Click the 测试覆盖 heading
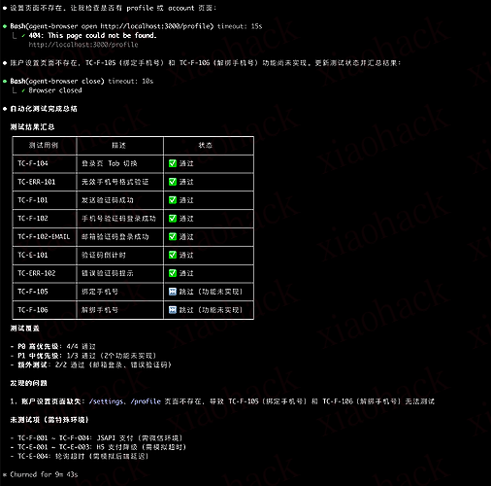 click(x=25, y=329)
